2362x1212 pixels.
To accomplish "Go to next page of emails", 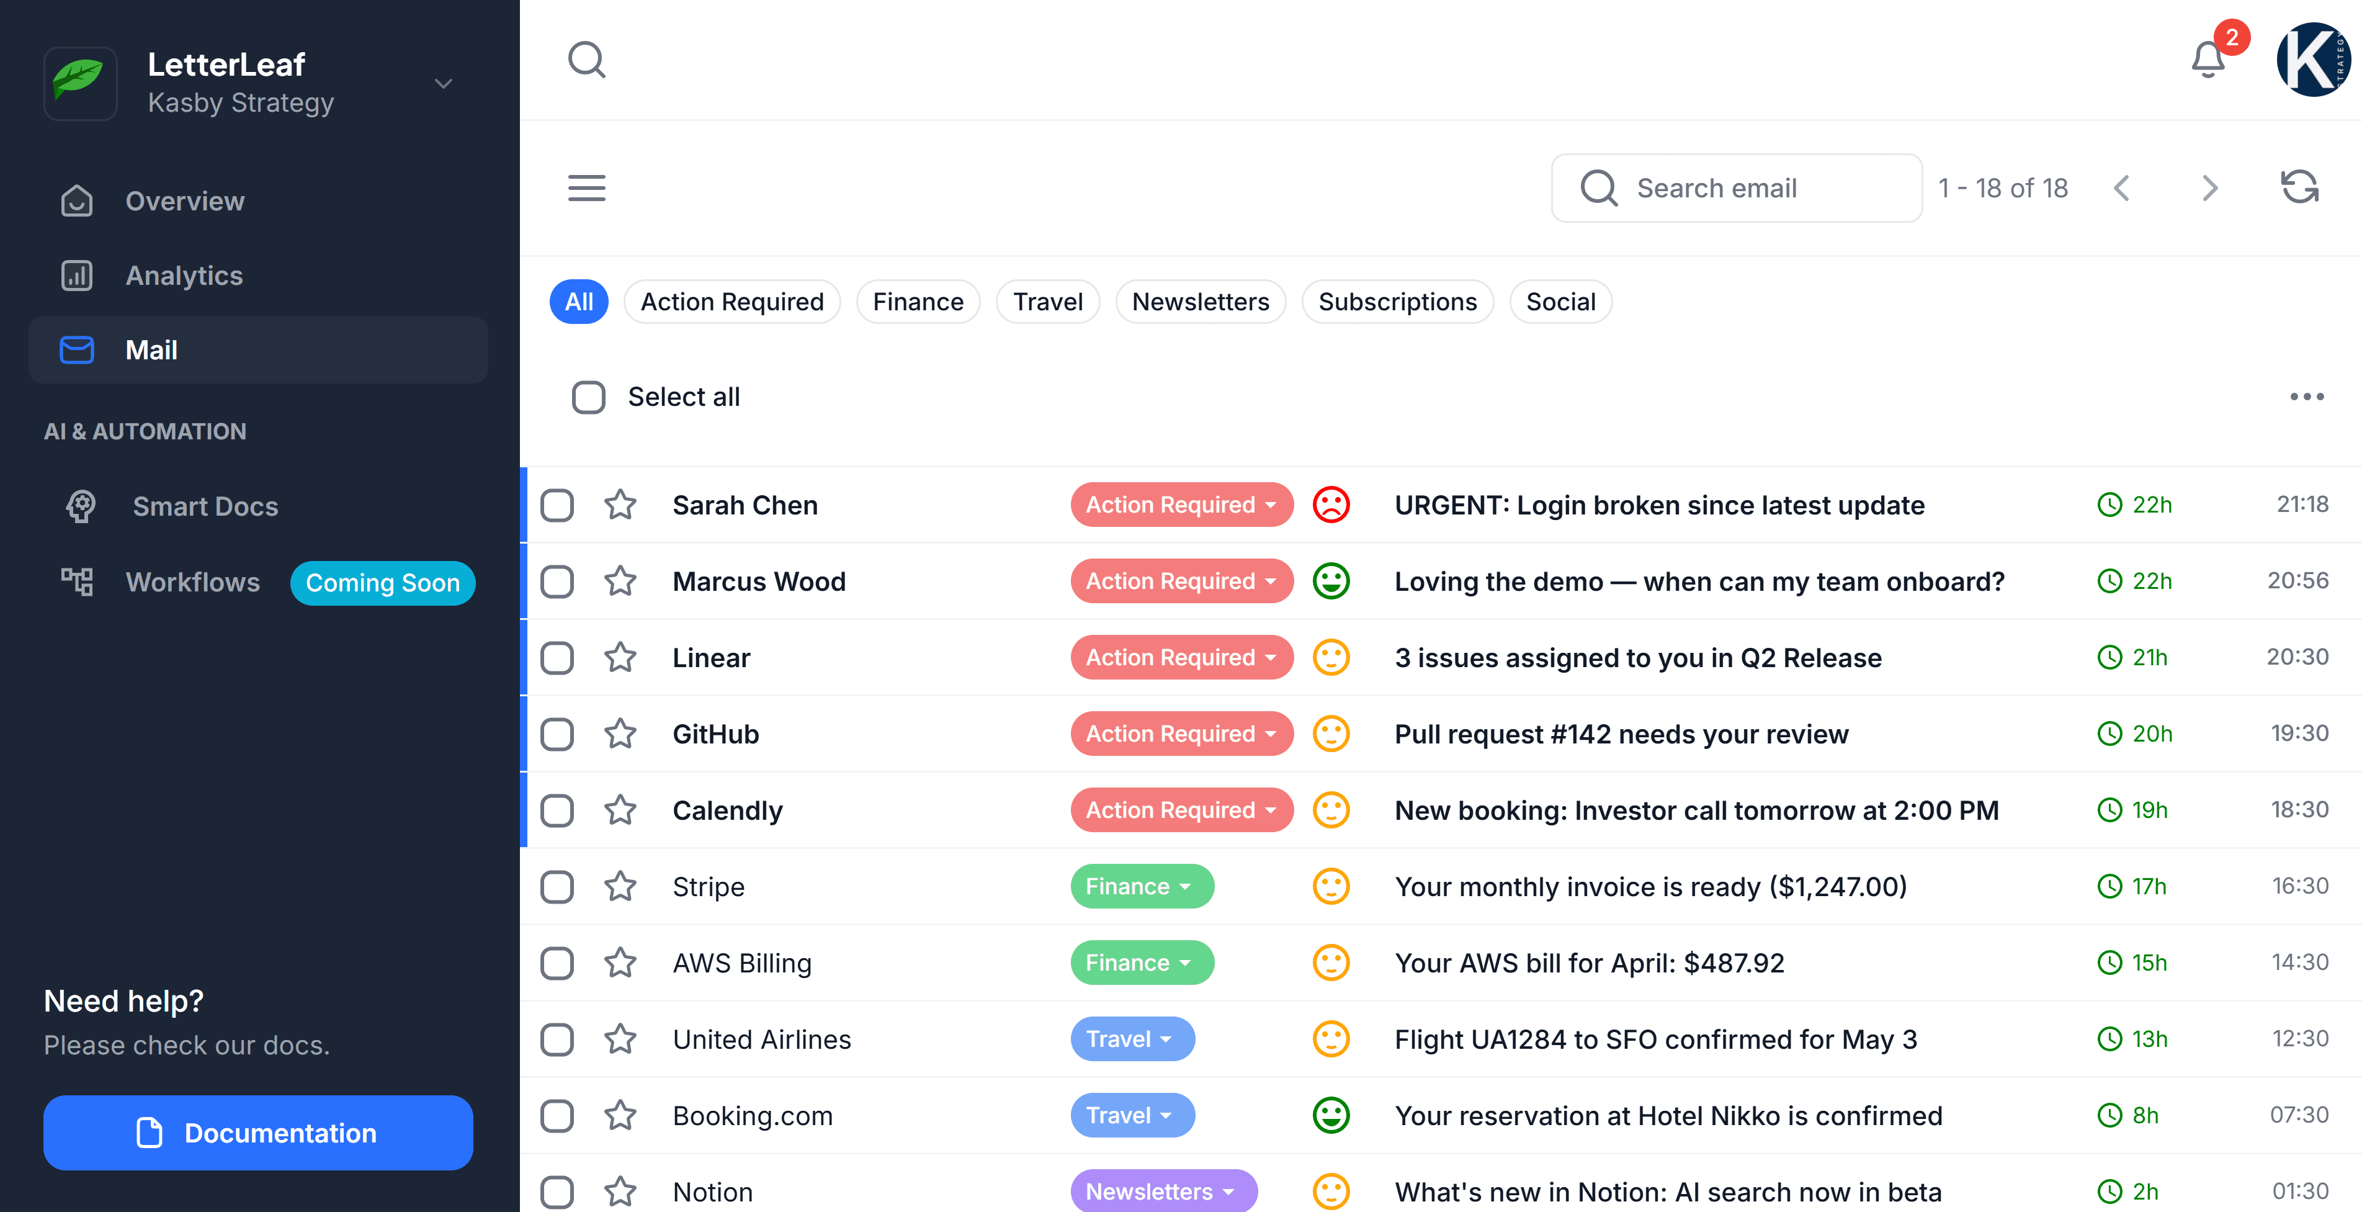I will pyautogui.click(x=2210, y=188).
